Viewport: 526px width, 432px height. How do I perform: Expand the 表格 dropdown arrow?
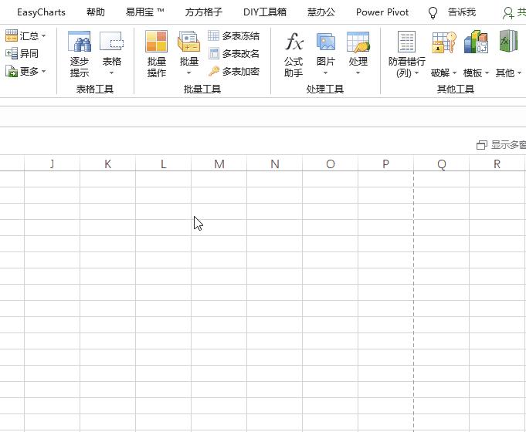pos(112,73)
